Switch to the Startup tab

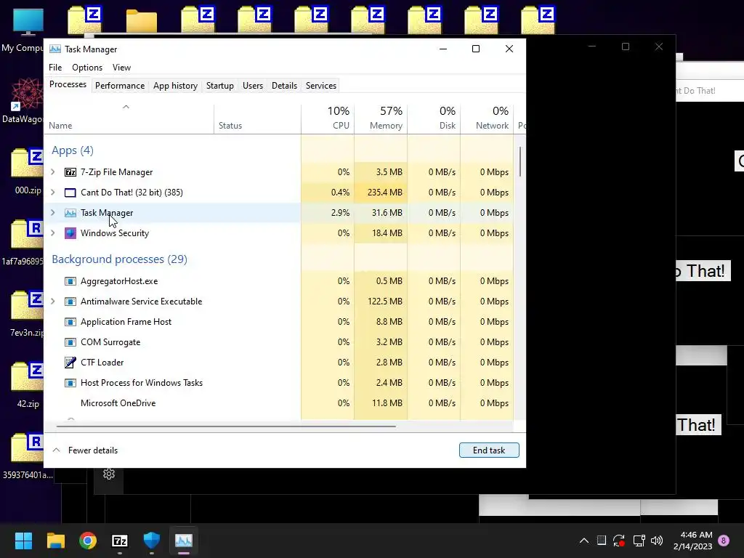219,86
